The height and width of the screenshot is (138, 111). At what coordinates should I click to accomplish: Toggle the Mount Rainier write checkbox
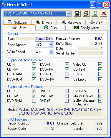click(x=100, y=96)
